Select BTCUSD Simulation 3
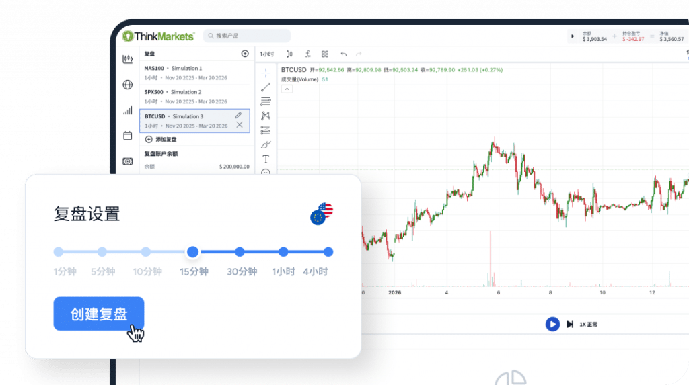Image resolution: width=689 pixels, height=385 pixels. [x=194, y=121]
